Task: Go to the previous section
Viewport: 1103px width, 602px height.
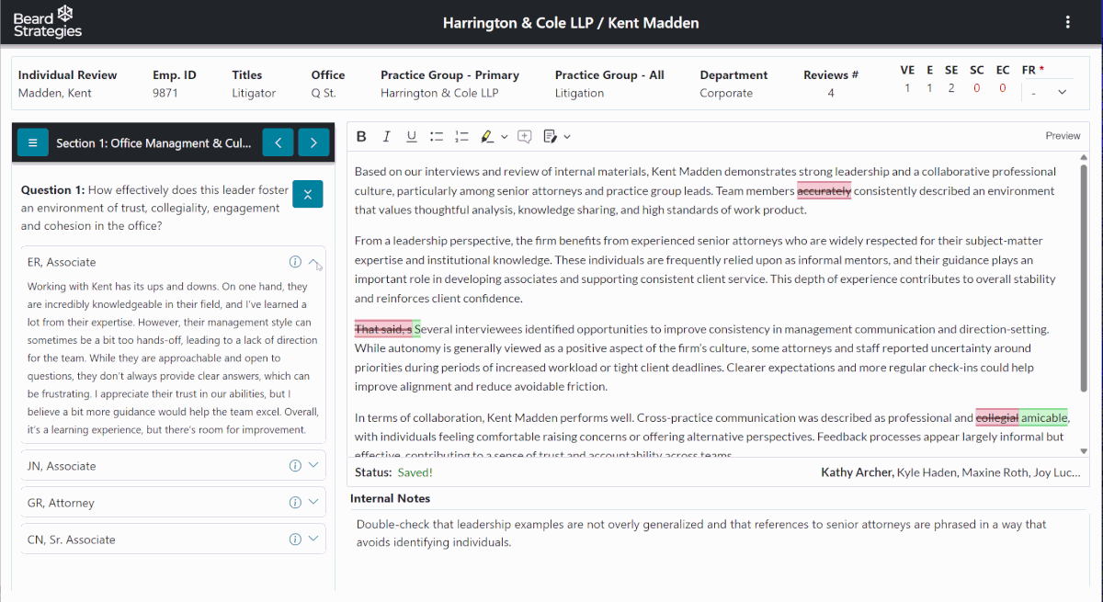Action: [x=278, y=142]
